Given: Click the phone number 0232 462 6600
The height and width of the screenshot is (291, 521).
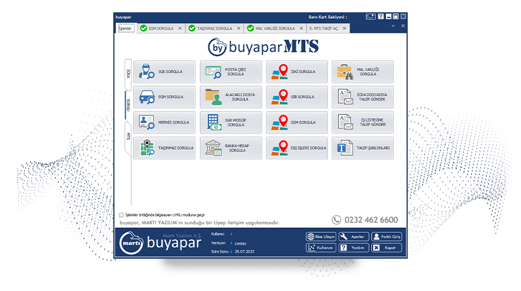Looking at the screenshot, I should [x=371, y=220].
